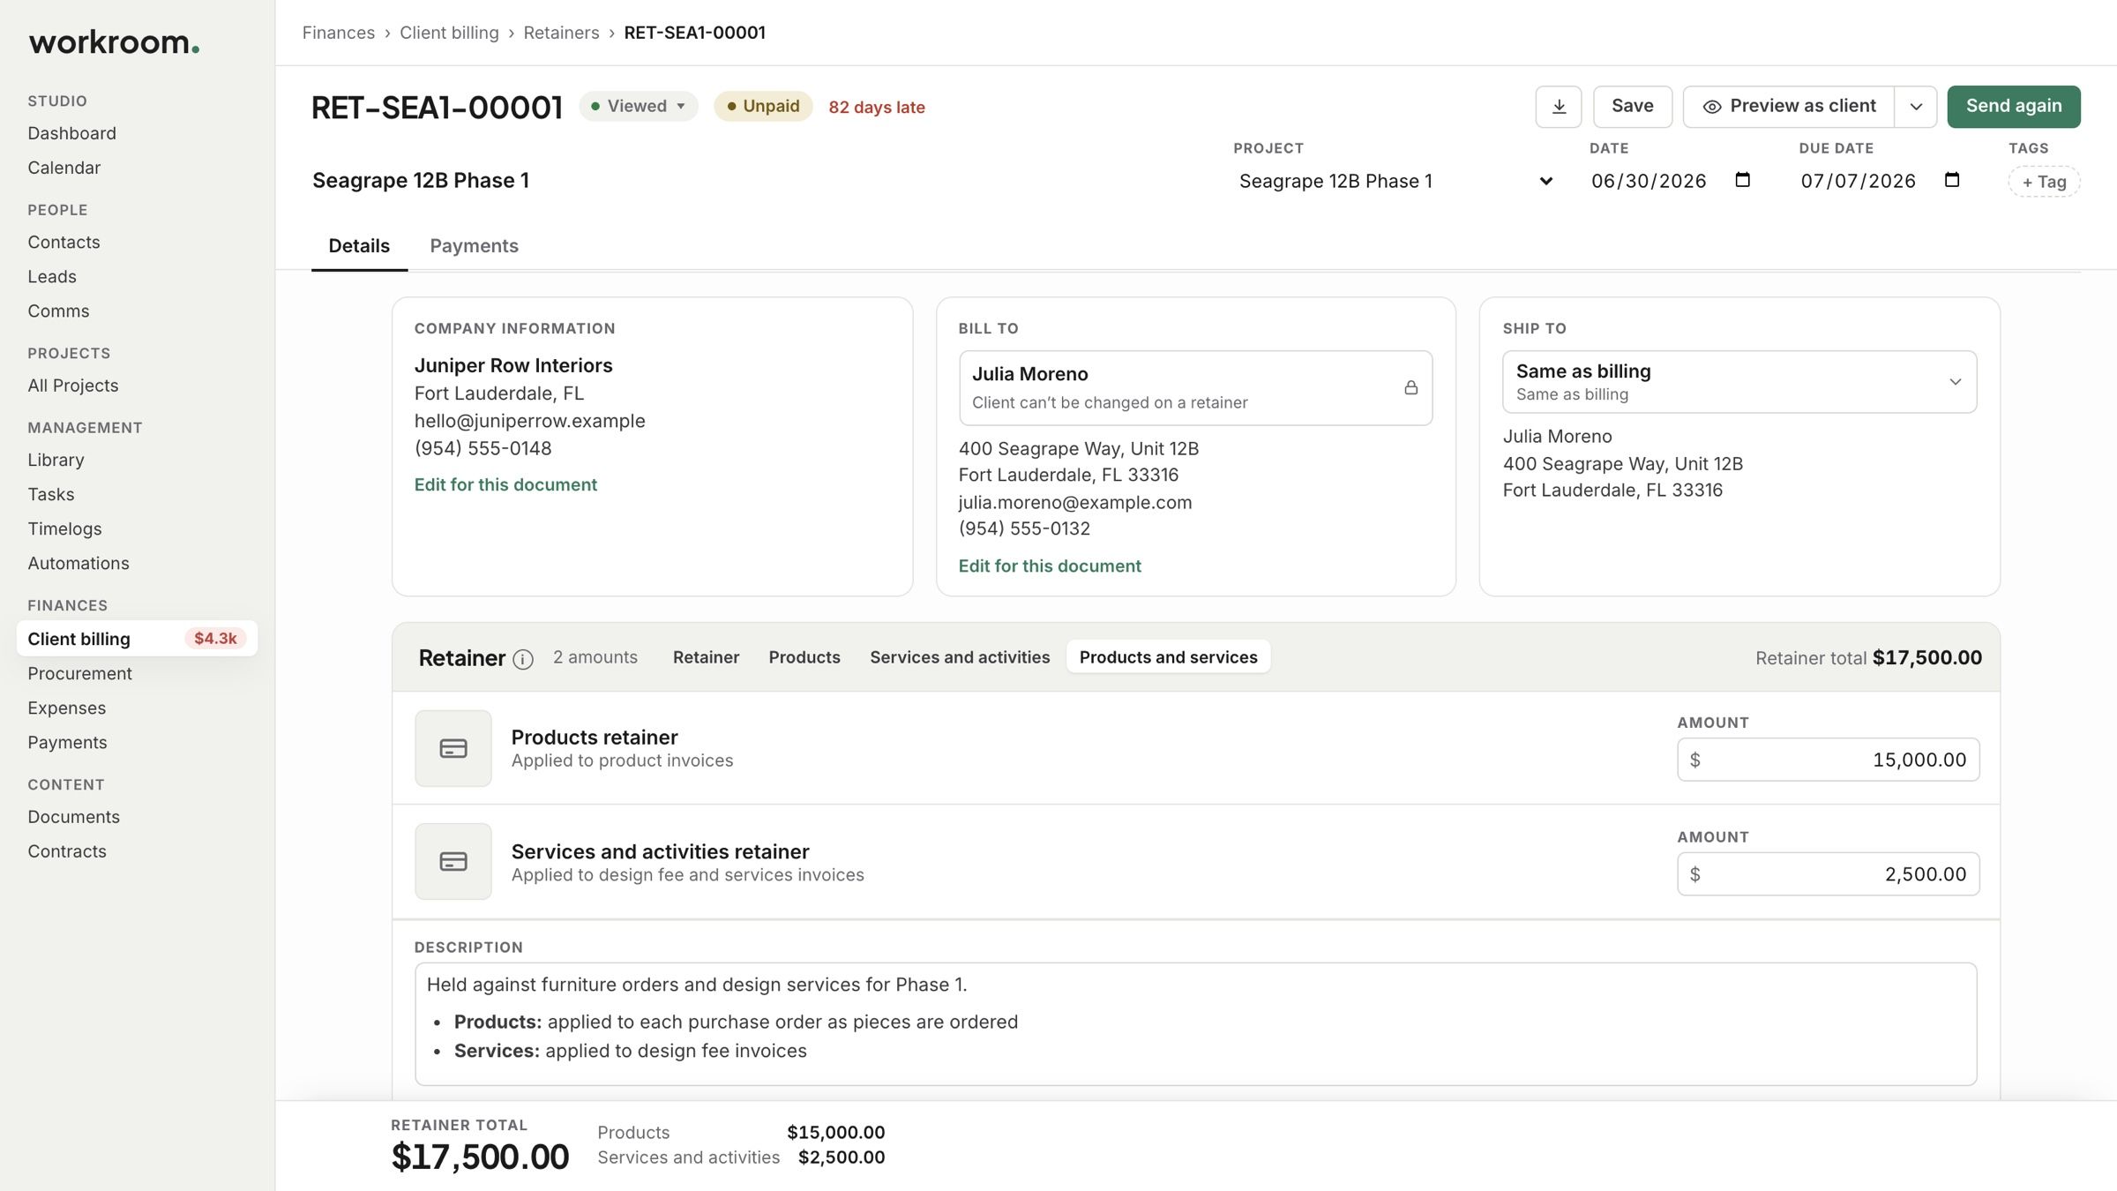This screenshot has height=1191, width=2117.
Task: Select the Products and services option
Action: coord(1169,657)
